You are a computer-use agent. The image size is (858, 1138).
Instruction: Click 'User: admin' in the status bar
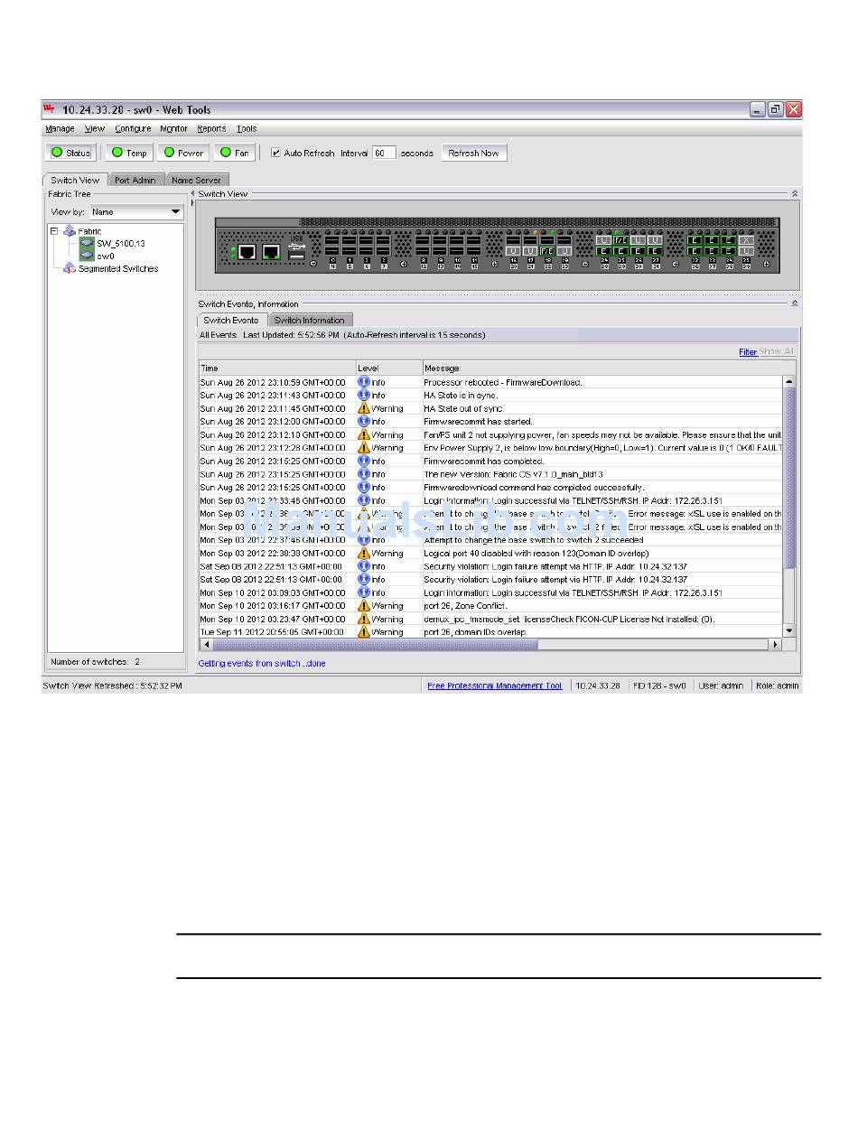pos(721,686)
